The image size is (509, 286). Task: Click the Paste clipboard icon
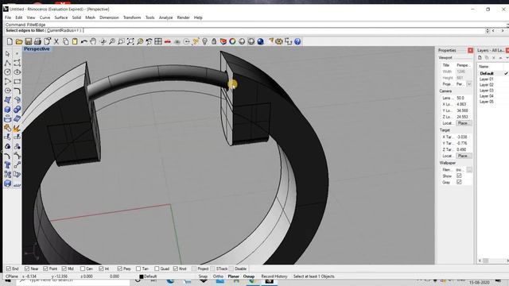(75, 41)
